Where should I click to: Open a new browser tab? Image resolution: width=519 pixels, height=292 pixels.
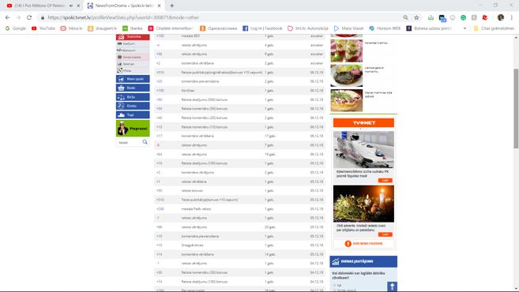[171, 6]
